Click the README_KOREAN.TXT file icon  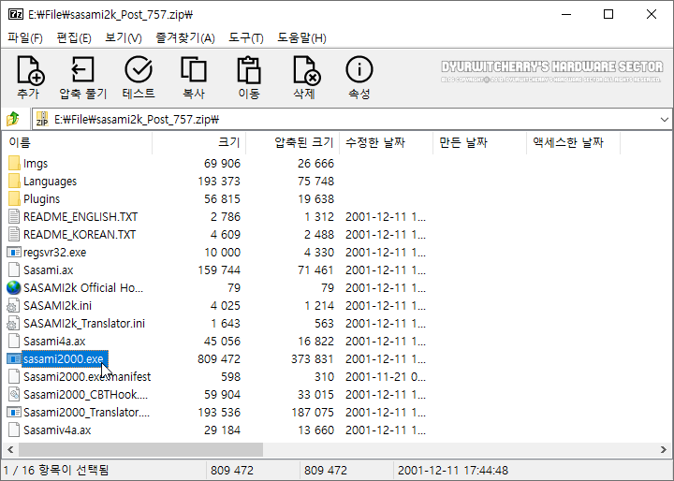(14, 234)
